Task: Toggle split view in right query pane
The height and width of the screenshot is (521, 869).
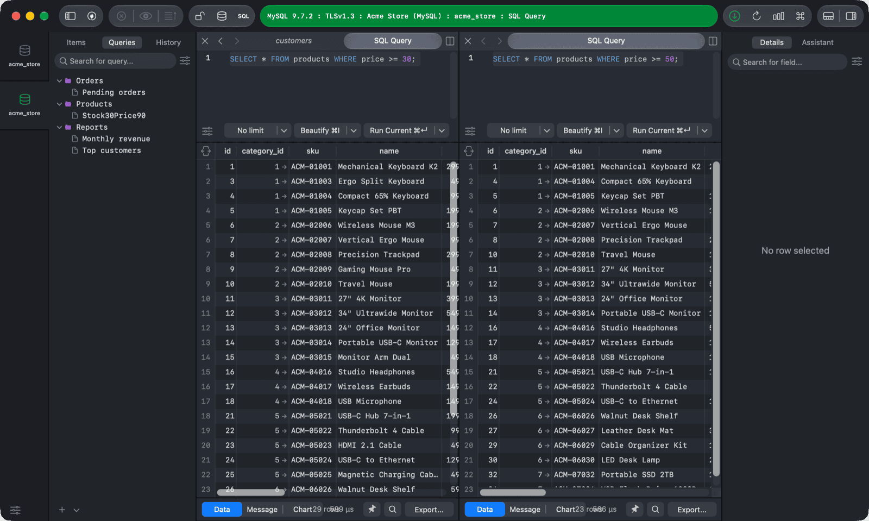Action: pyautogui.click(x=713, y=41)
